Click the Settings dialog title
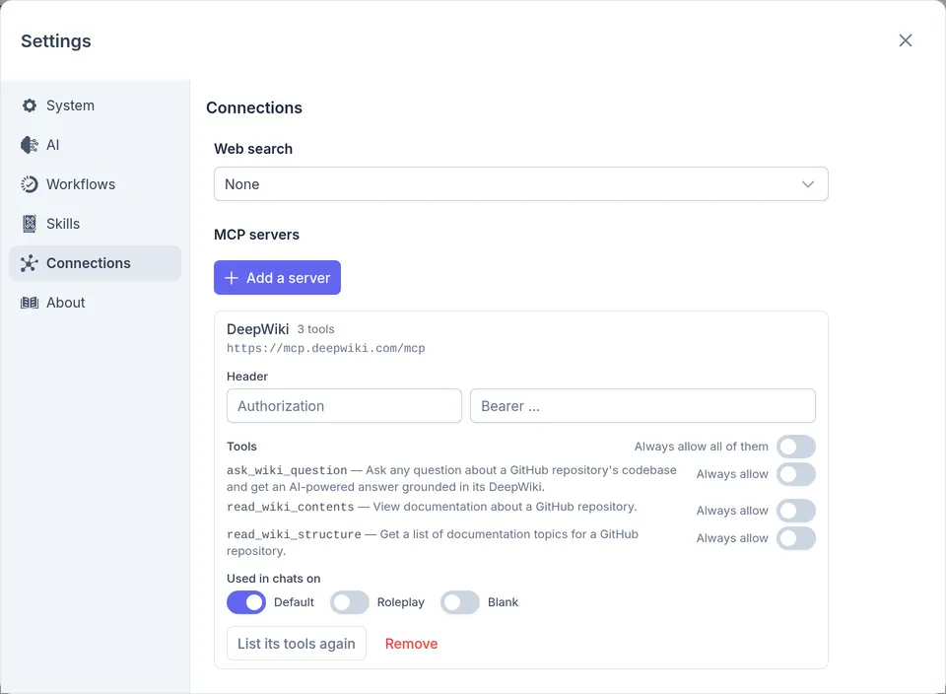This screenshot has height=694, width=946. pyautogui.click(x=56, y=41)
